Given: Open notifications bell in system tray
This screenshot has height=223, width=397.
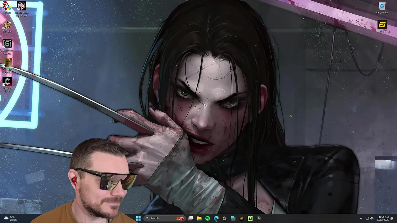Looking at the screenshot, I should [x=392, y=218].
